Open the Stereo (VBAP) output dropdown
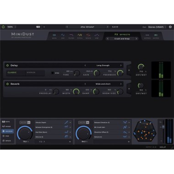The image size is (174, 174). pos(157,27)
